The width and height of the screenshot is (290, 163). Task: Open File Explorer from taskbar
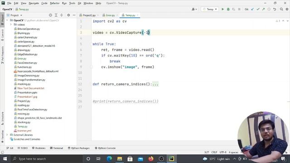click(120, 159)
